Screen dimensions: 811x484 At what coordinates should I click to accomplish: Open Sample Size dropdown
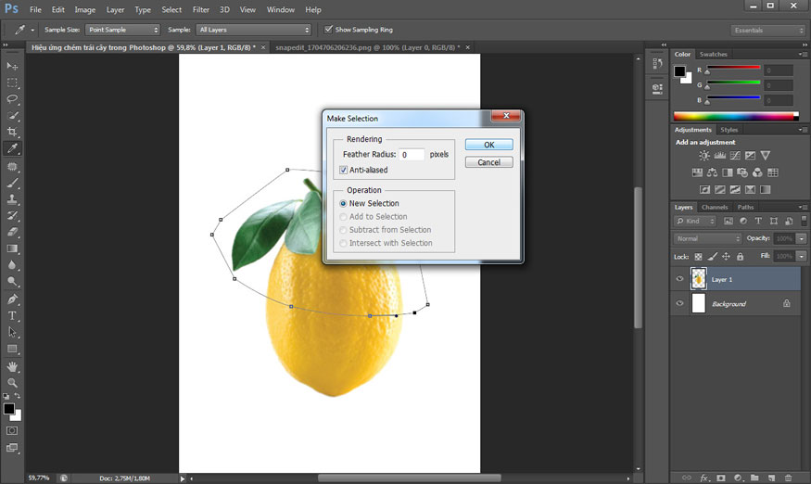(x=122, y=30)
